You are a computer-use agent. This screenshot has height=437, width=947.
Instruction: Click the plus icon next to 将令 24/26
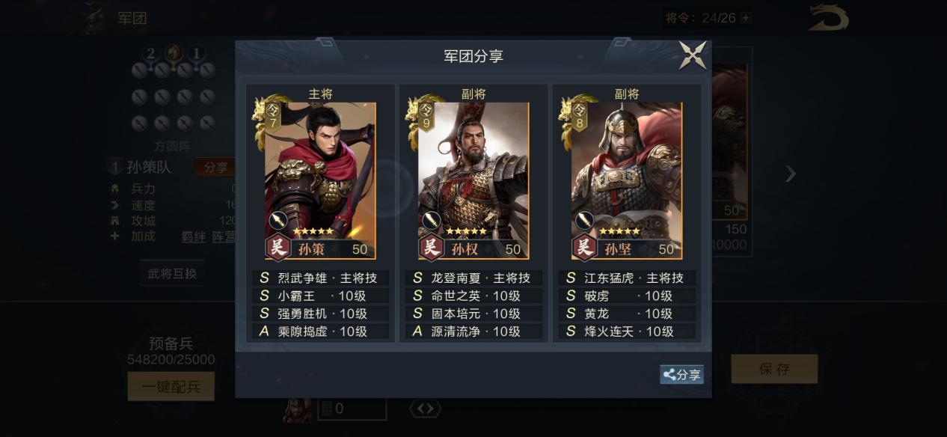pos(746,18)
